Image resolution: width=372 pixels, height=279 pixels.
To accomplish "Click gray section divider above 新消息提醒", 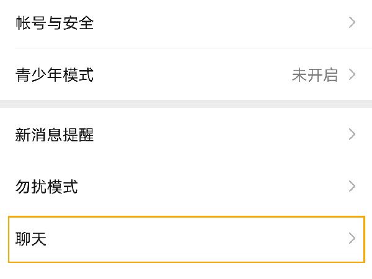I will tap(186, 104).
